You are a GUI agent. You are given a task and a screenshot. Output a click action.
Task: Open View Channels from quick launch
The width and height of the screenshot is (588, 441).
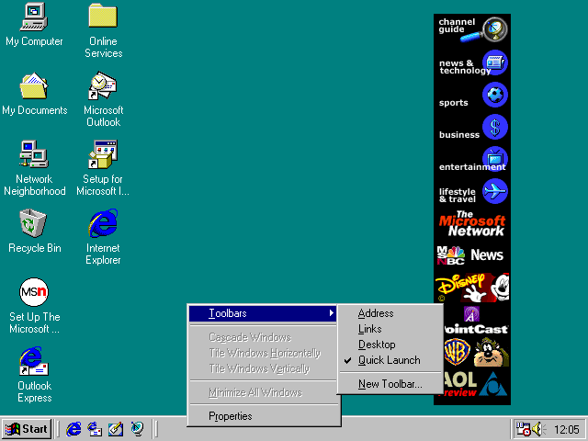137,428
